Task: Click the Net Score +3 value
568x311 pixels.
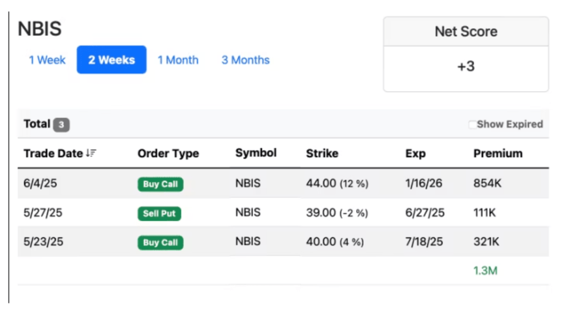Action: 466,67
